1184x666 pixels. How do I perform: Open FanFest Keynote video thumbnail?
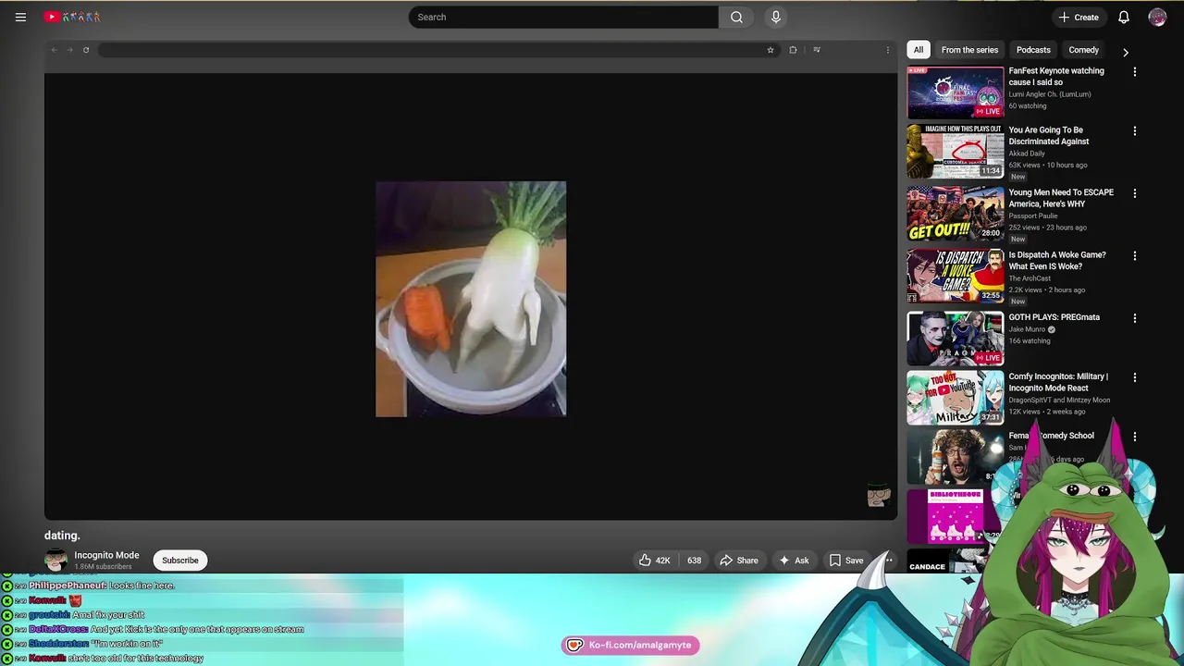[955, 92]
